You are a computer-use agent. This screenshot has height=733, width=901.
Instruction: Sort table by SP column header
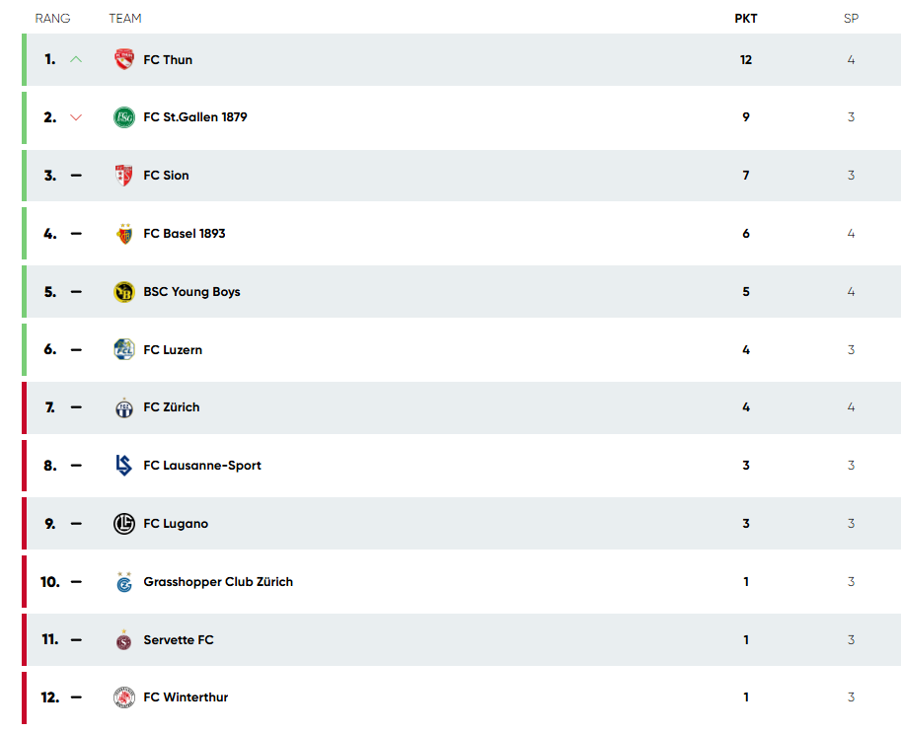click(851, 19)
